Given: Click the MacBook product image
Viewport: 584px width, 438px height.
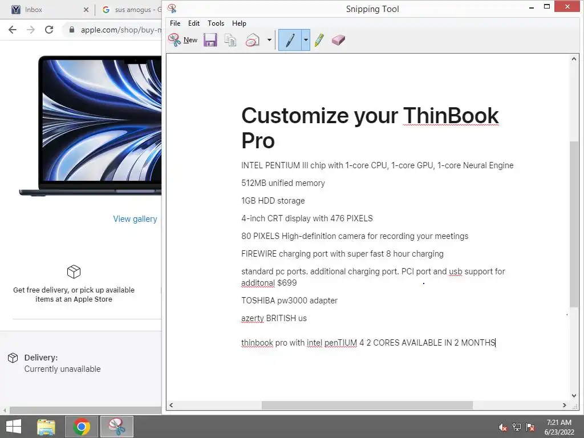Looking at the screenshot, I should pyautogui.click(x=91, y=126).
